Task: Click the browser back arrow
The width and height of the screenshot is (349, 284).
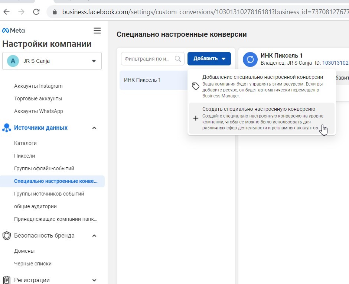Action: point(7,12)
